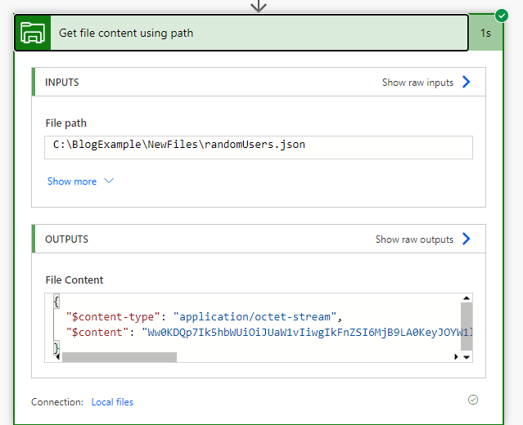Click the green success checkmark badge
The image size is (523, 425).
pyautogui.click(x=502, y=16)
